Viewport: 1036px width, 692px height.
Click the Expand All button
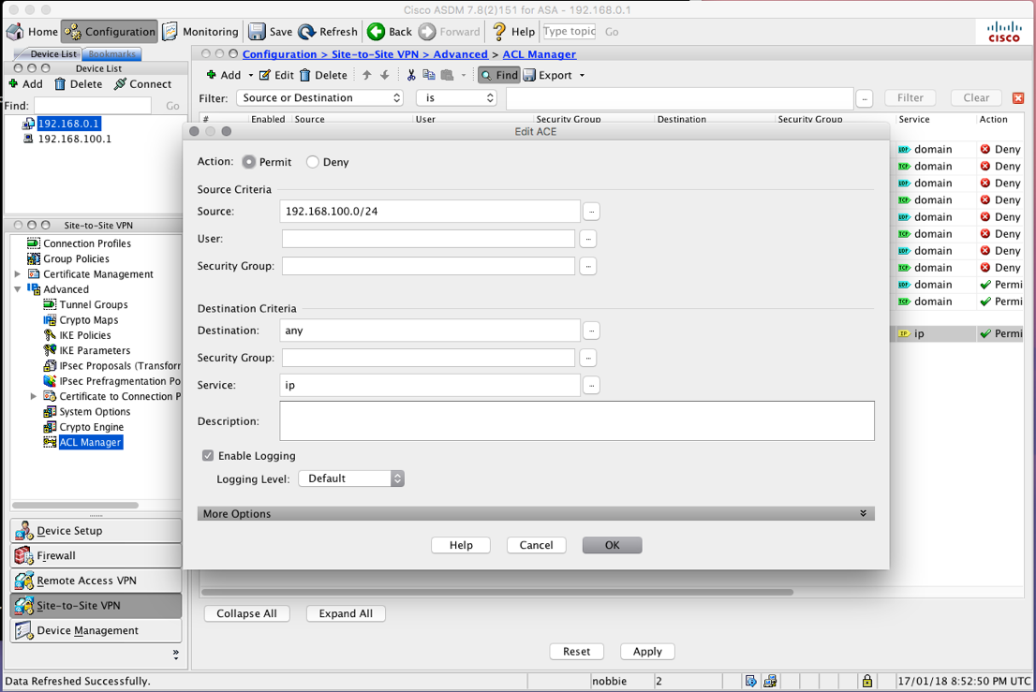(x=346, y=613)
